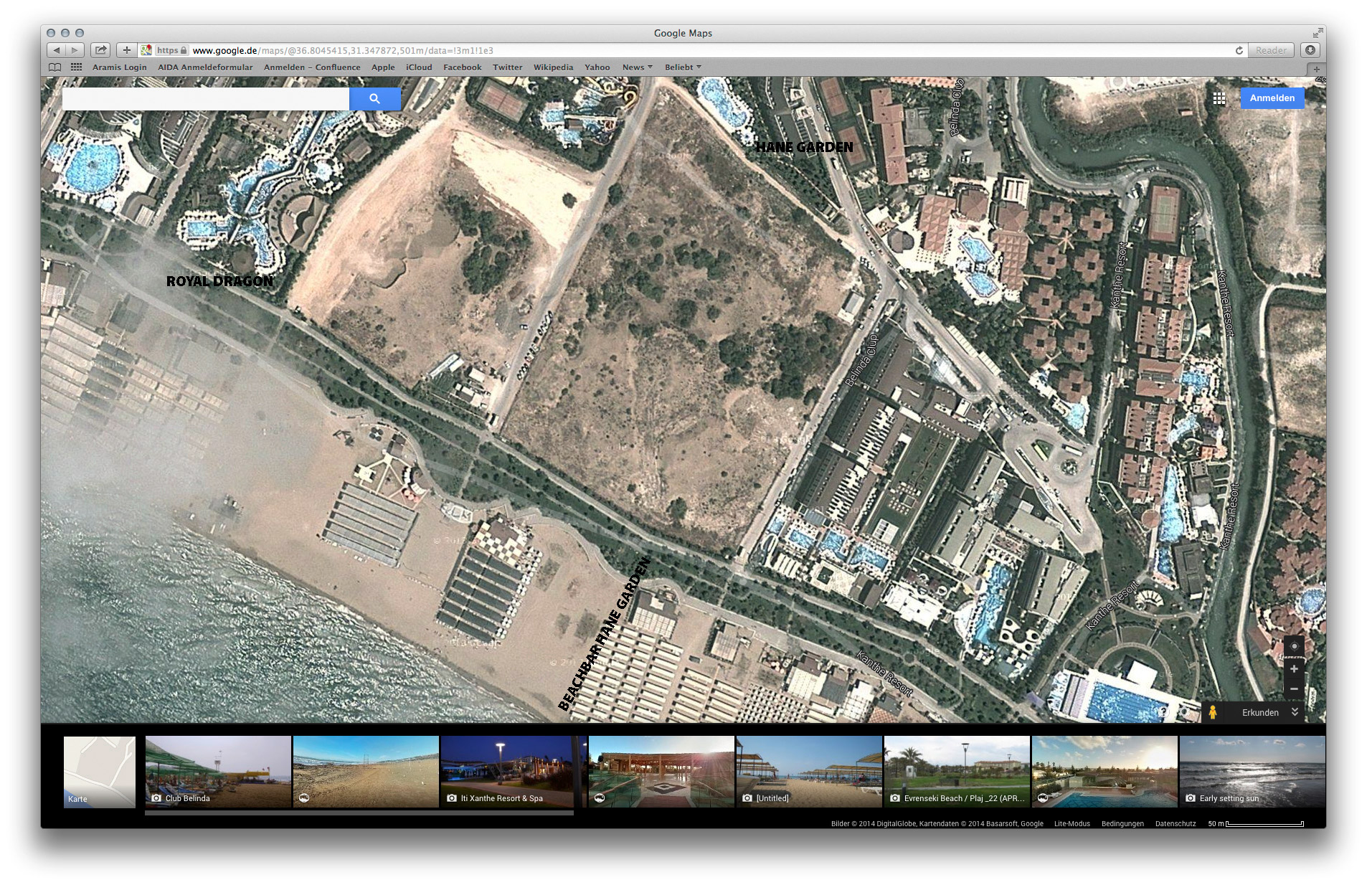Switch to Lite-Modus
The width and height of the screenshot is (1367, 885).
coord(1072,823)
